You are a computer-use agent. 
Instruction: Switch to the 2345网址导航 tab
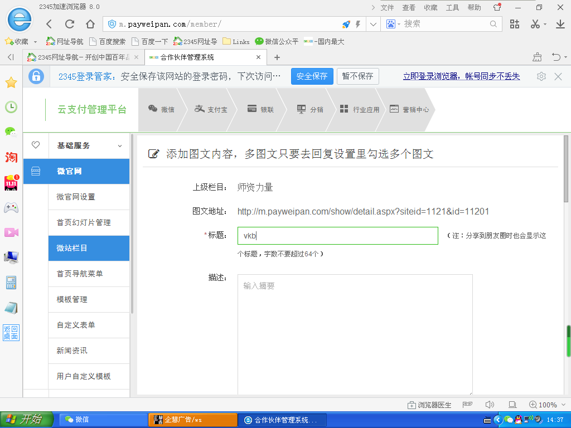pyautogui.click(x=84, y=57)
